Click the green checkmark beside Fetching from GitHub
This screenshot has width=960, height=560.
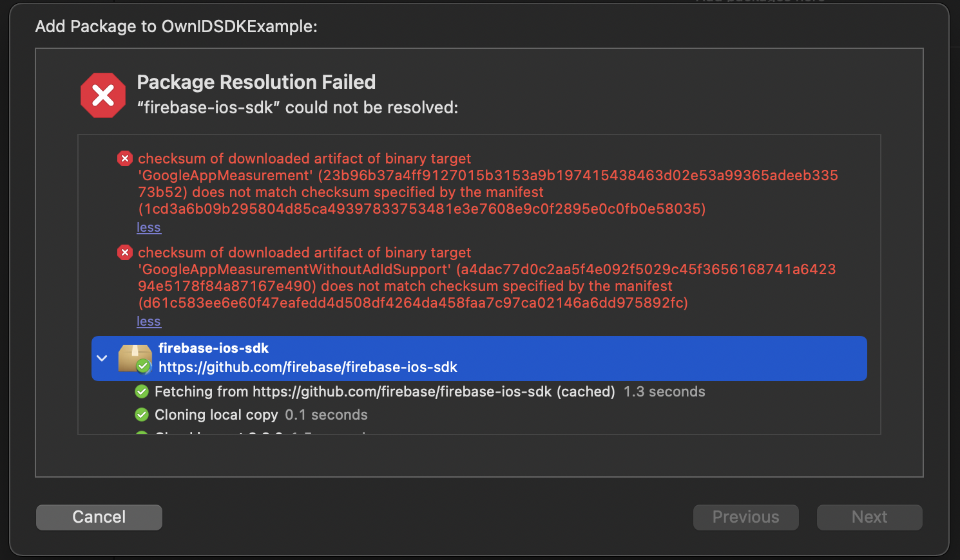point(142,391)
